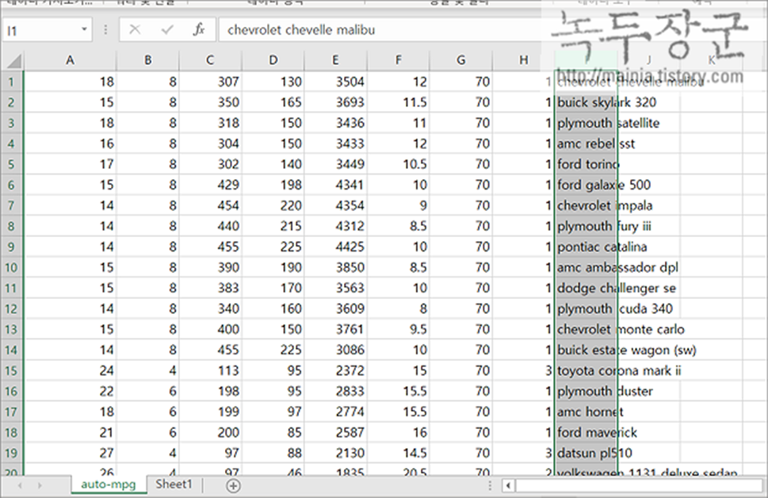Click cell with buick estate wagon (sw)
This screenshot has height=498, width=768.
(586, 350)
